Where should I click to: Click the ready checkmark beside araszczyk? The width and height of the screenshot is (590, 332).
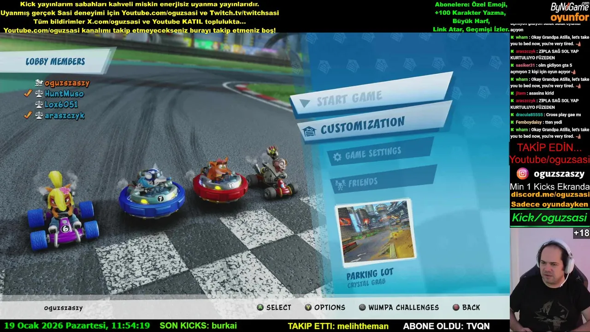click(x=28, y=115)
